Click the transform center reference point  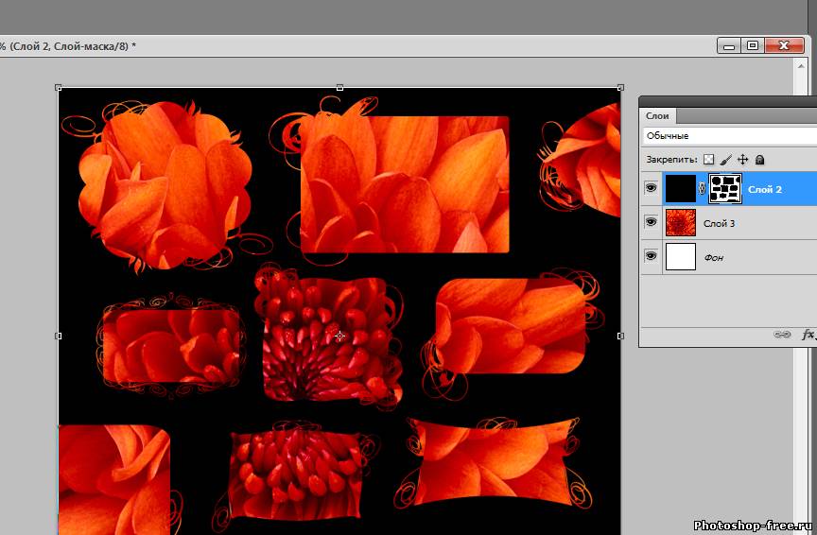[x=339, y=336]
